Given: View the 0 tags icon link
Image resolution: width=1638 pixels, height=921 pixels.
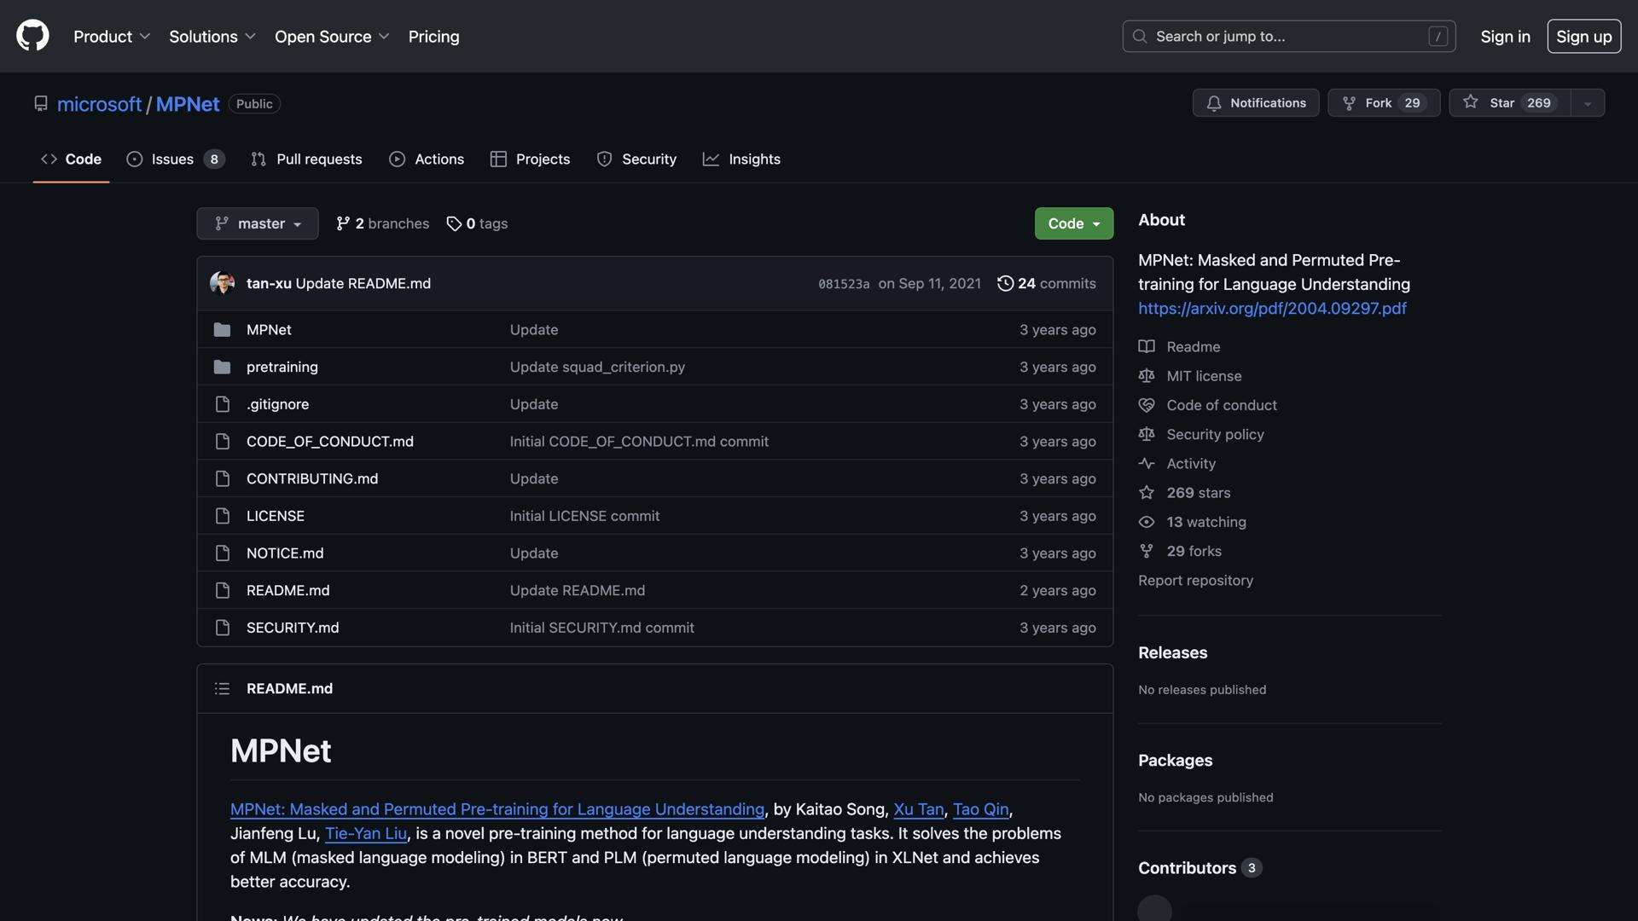Looking at the screenshot, I should click(x=476, y=223).
